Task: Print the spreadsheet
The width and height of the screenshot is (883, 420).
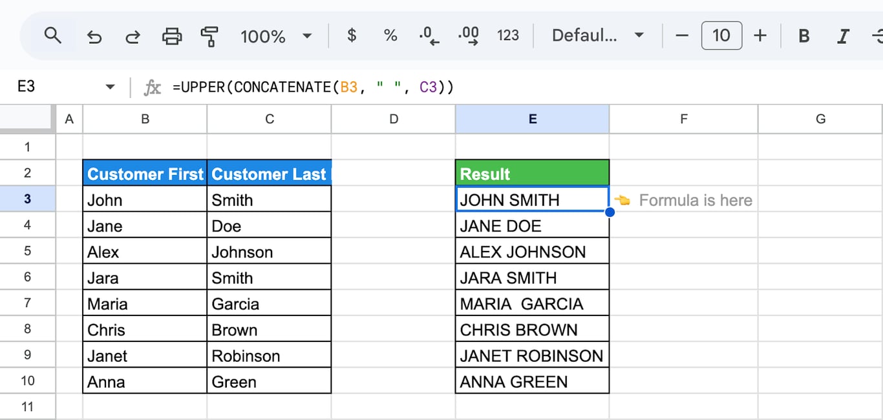Action: pyautogui.click(x=171, y=36)
